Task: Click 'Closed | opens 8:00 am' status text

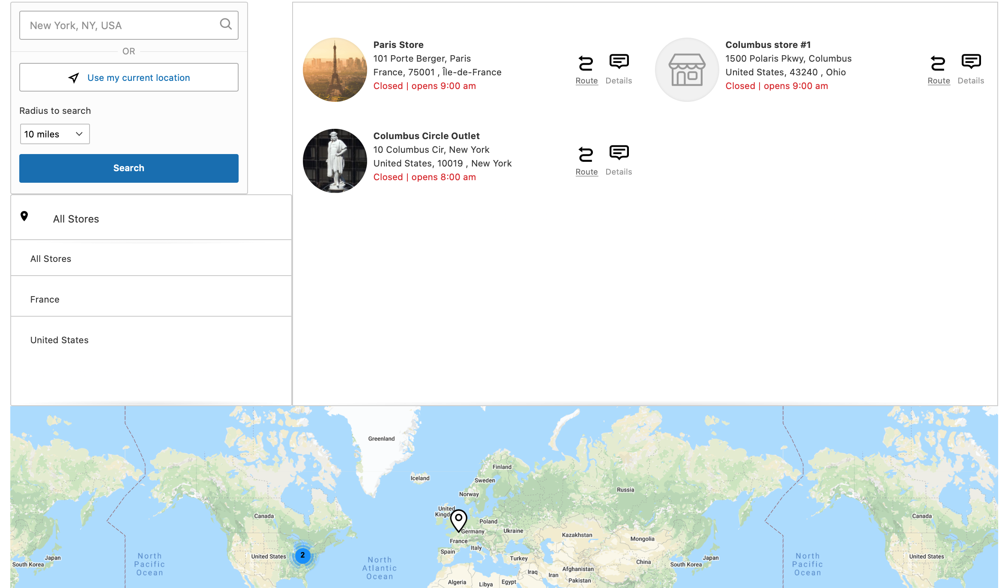Action: click(425, 177)
